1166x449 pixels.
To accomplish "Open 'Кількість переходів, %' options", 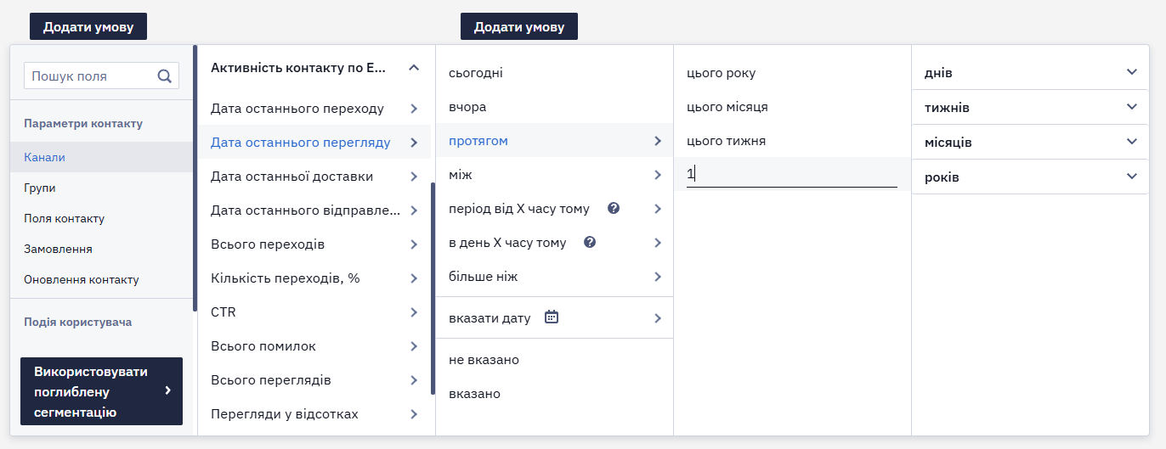I will coord(314,278).
